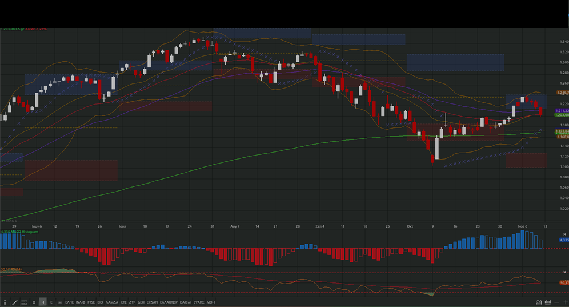
Task: Click the Οκτ date axis label
Action: point(410,226)
